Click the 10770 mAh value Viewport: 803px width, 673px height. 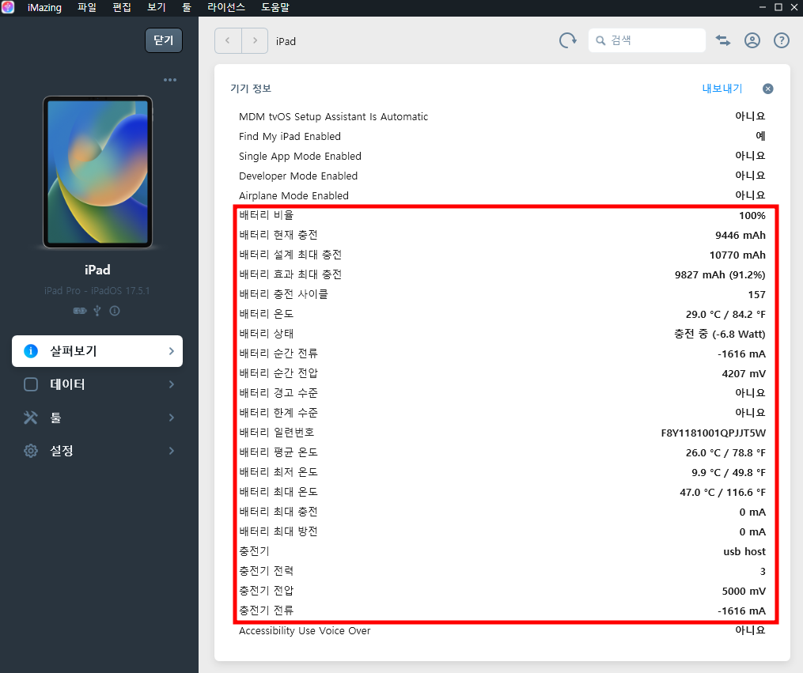[737, 255]
